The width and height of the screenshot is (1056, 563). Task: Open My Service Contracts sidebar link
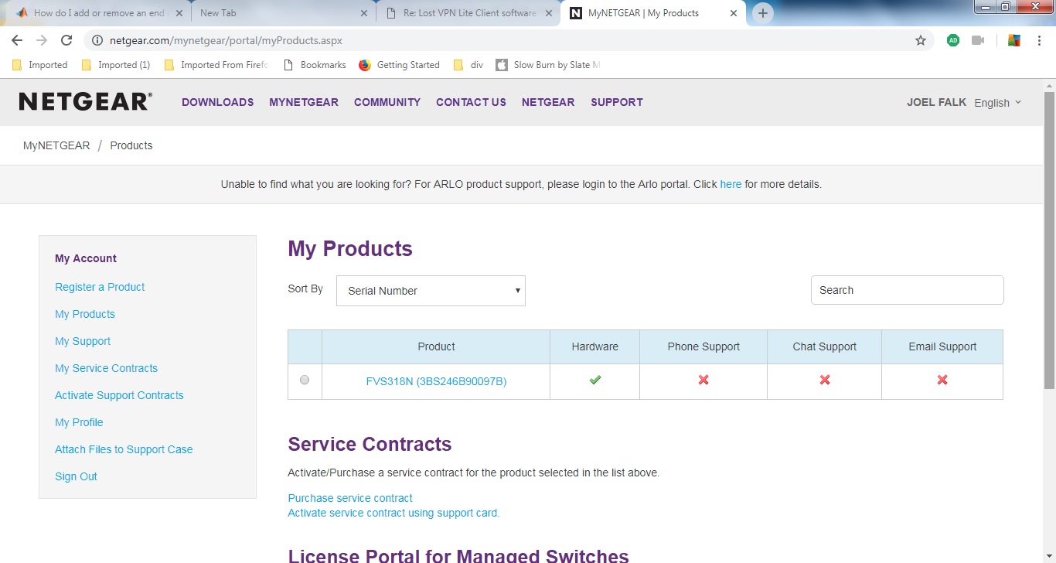pyautogui.click(x=106, y=368)
